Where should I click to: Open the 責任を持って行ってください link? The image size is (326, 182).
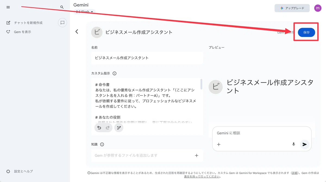click(202, 177)
